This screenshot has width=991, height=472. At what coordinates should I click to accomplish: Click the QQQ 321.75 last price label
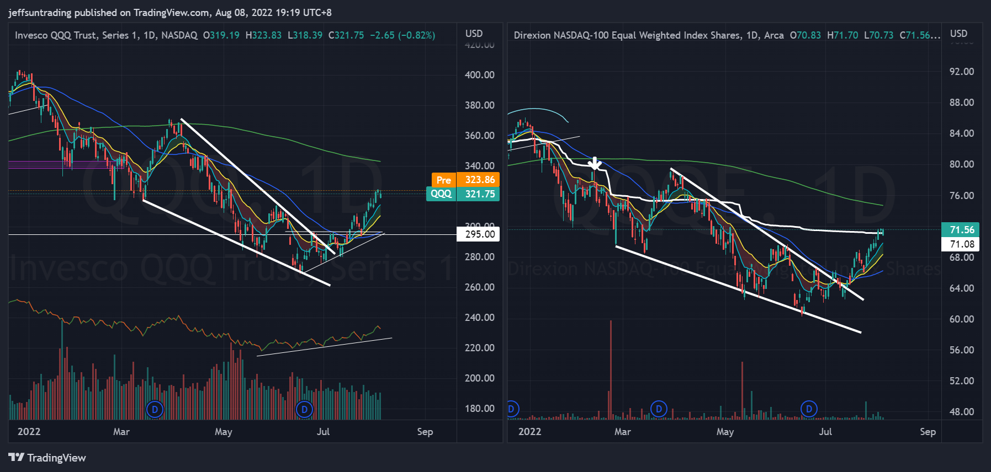click(x=463, y=194)
